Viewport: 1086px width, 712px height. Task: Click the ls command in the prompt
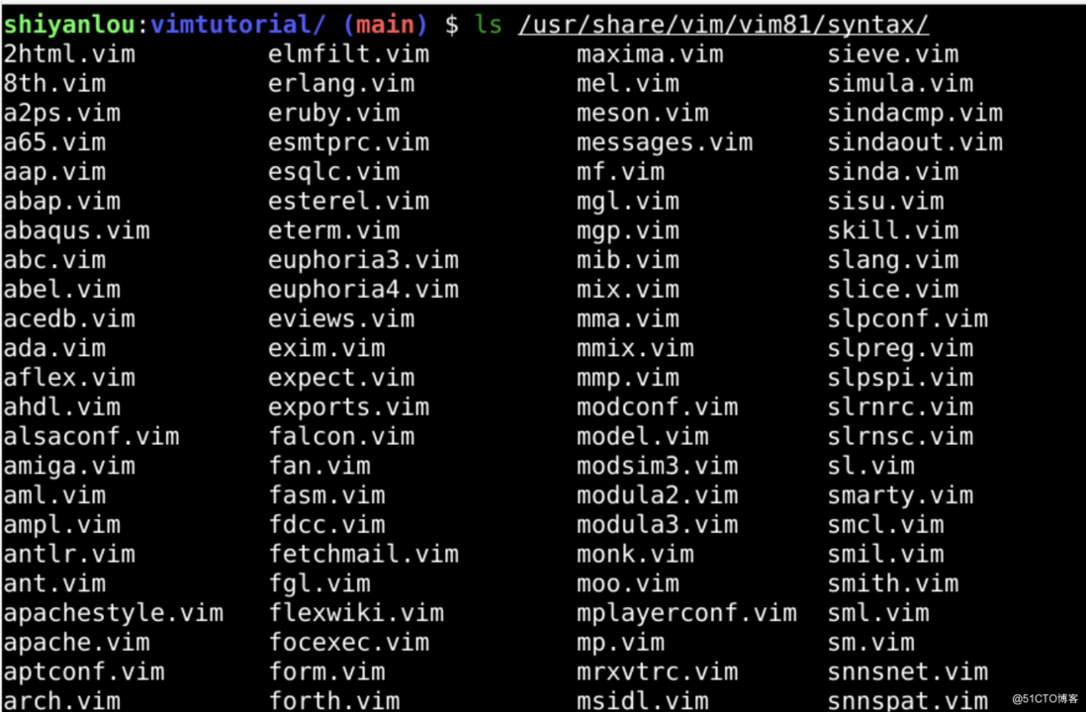pos(489,25)
